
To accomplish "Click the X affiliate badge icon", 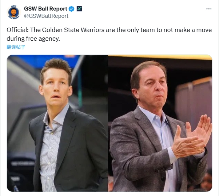I will (79, 9).
